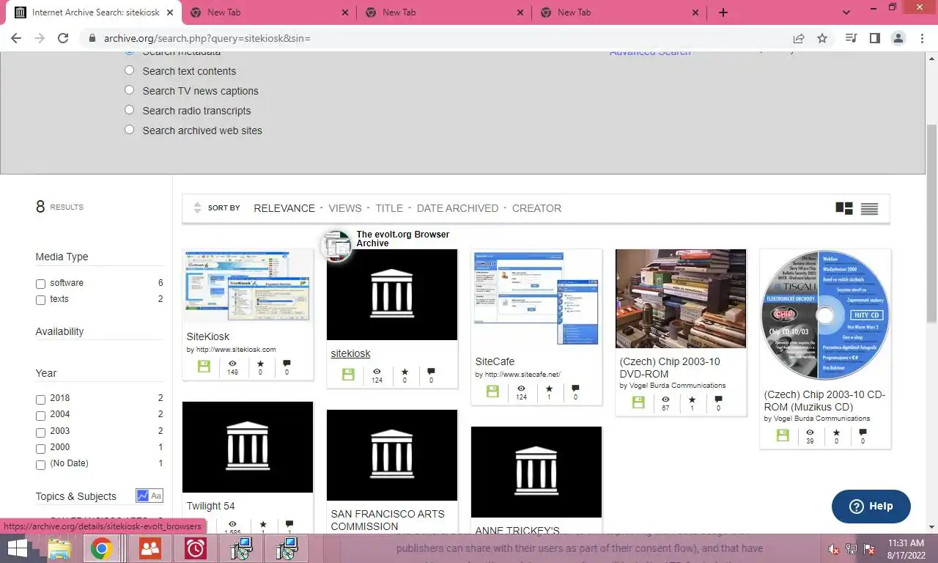The height and width of the screenshot is (563, 938).
Task: Filter by software media type
Action: pyautogui.click(x=40, y=284)
